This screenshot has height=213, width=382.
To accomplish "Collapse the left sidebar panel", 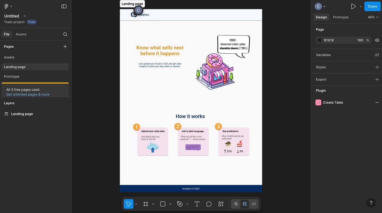I will [x=64, y=6].
